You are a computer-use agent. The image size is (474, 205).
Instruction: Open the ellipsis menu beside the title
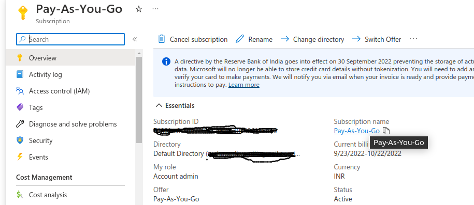(x=155, y=9)
